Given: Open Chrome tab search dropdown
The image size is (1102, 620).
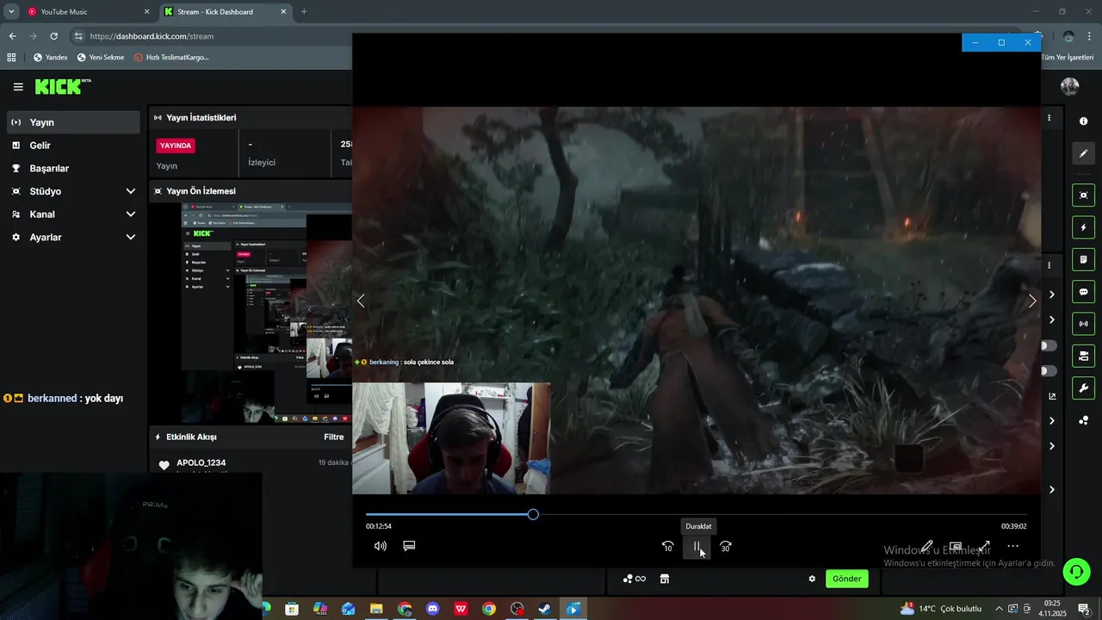Looking at the screenshot, I should coord(11,12).
